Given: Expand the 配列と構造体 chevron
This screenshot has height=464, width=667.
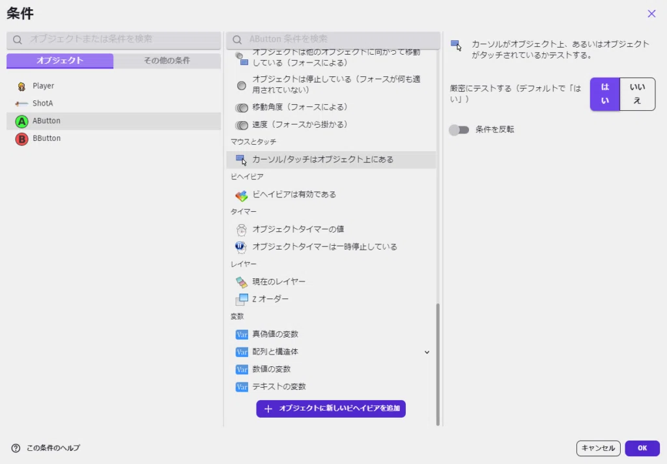Looking at the screenshot, I should click(427, 353).
